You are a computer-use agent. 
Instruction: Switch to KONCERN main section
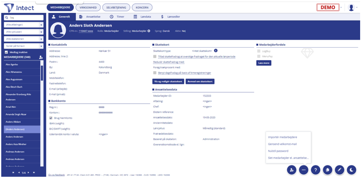coord(142,7)
